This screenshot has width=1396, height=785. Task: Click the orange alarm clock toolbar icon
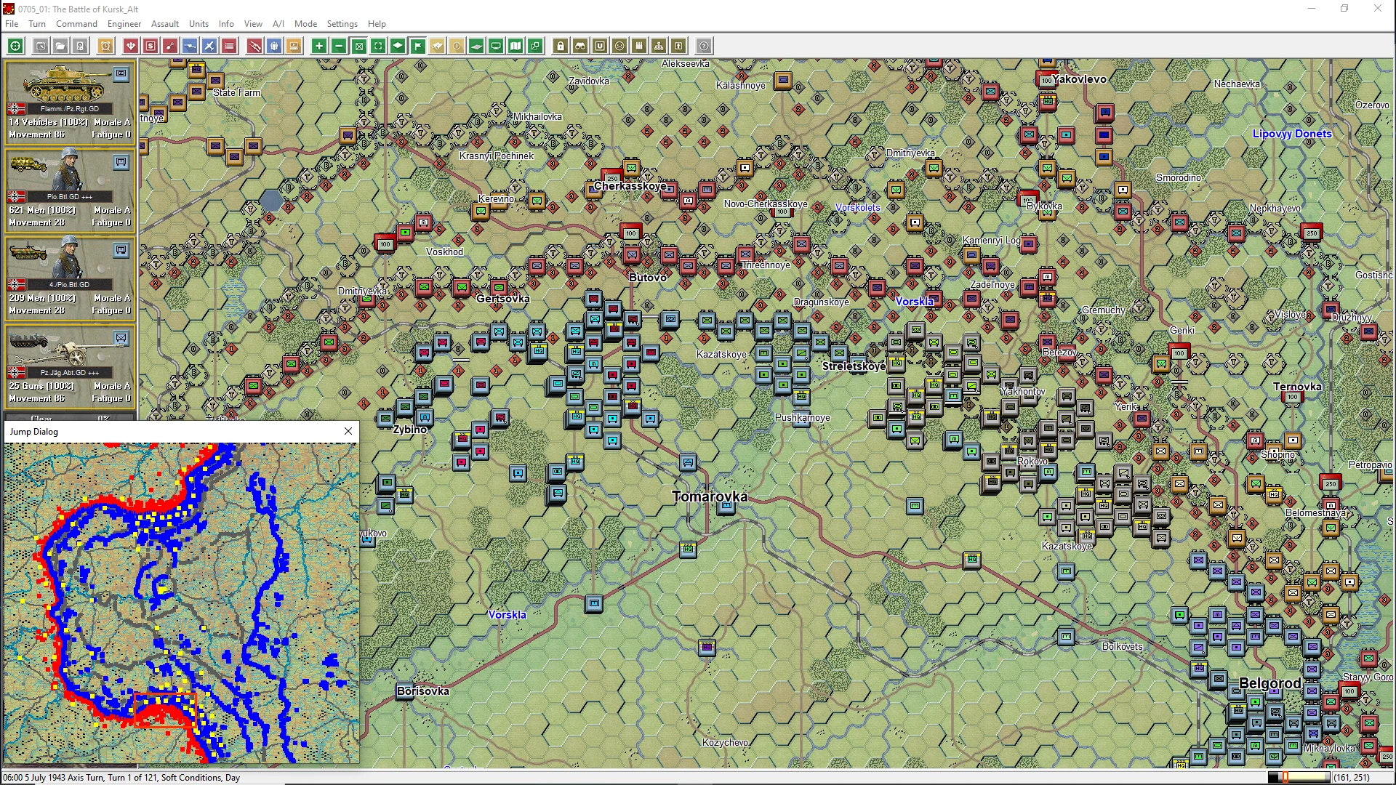tap(105, 47)
